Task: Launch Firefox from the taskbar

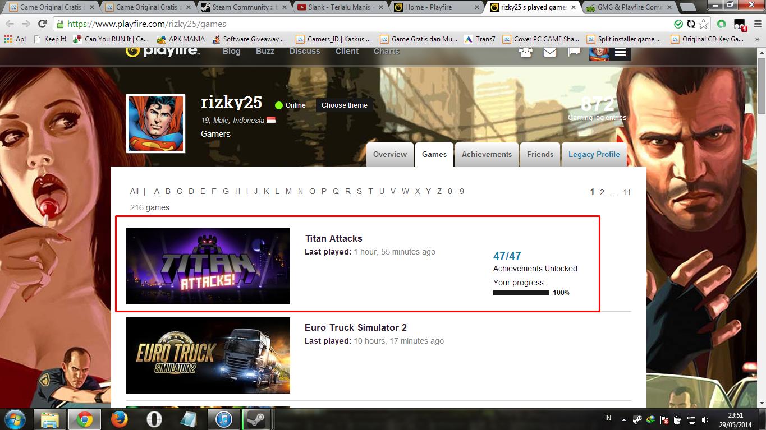Action: 119,419
